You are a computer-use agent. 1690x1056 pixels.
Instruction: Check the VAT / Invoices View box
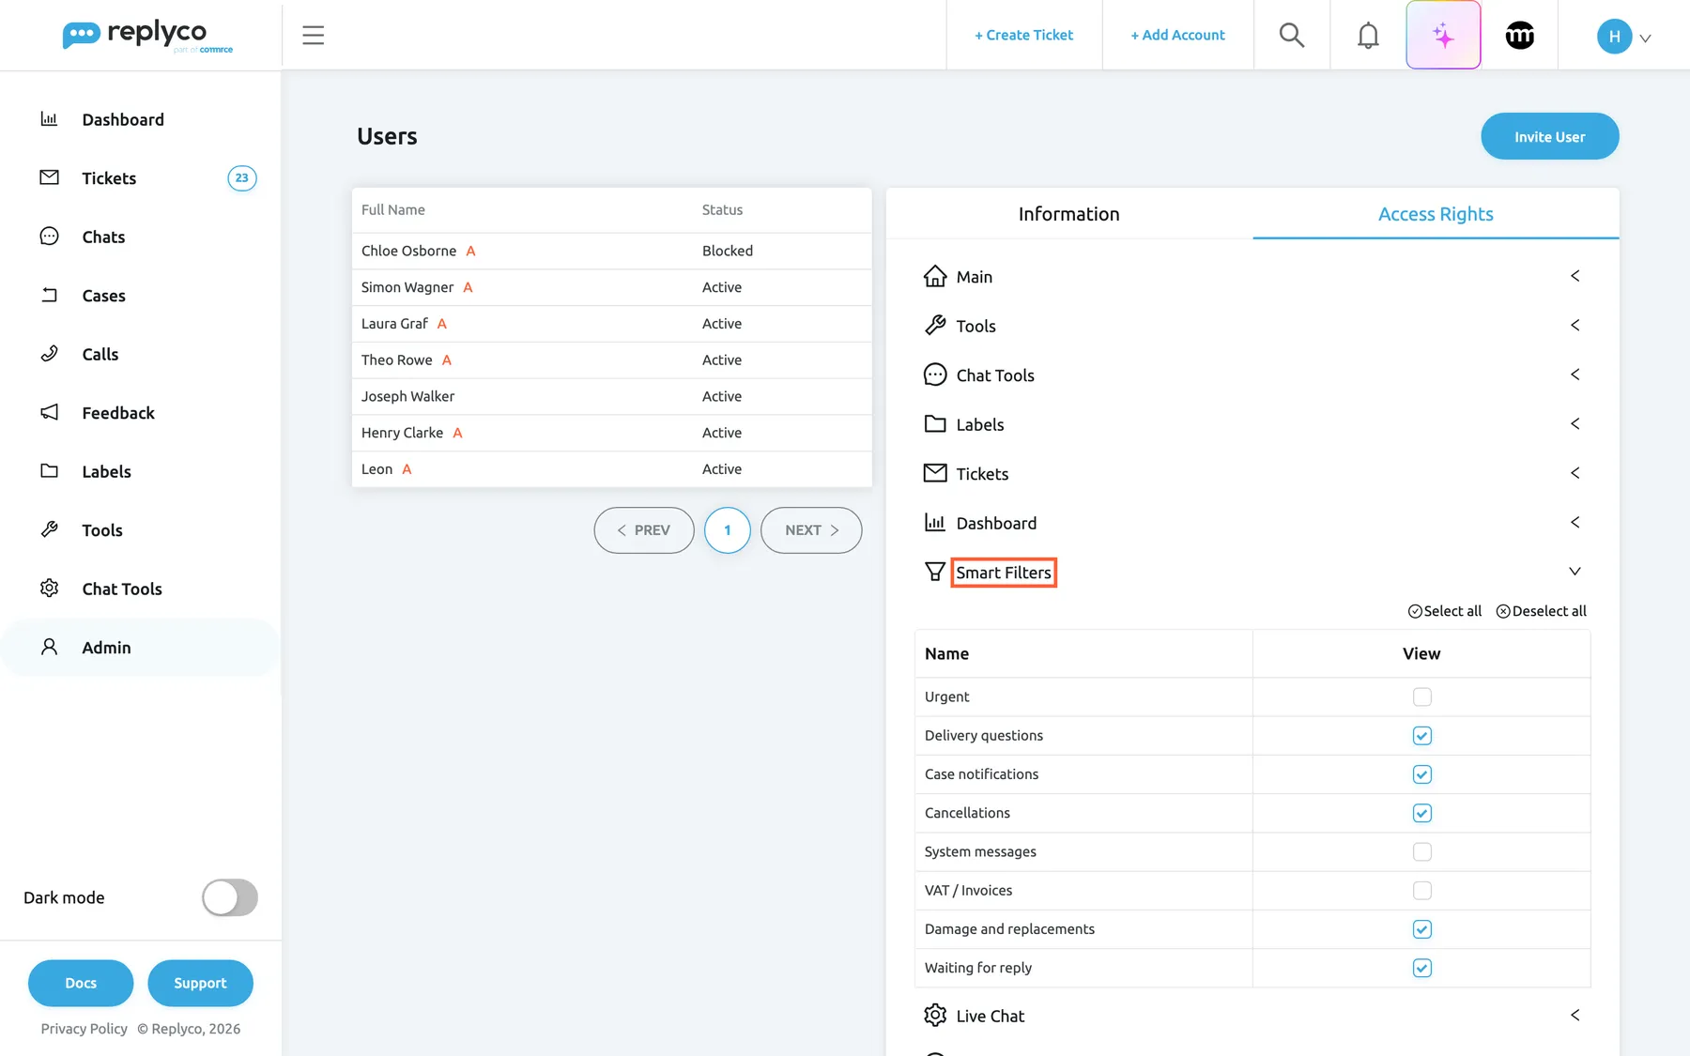pyautogui.click(x=1421, y=890)
